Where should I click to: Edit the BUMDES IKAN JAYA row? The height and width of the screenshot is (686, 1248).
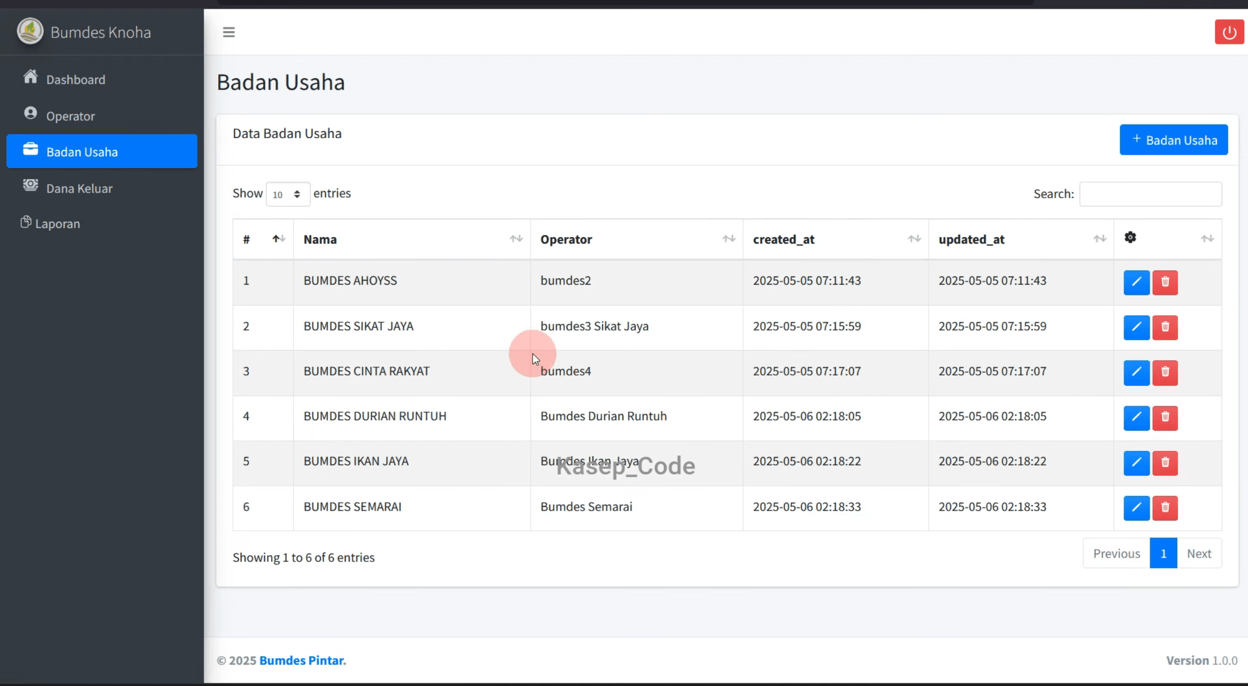1136,462
